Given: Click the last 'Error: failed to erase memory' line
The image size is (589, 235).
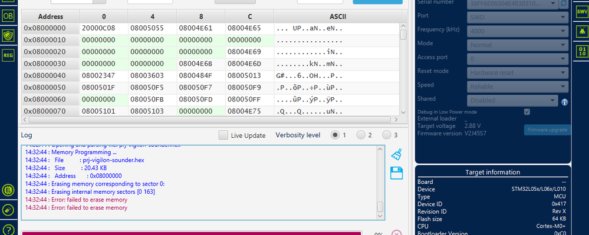Looking at the screenshot, I should [76, 207].
